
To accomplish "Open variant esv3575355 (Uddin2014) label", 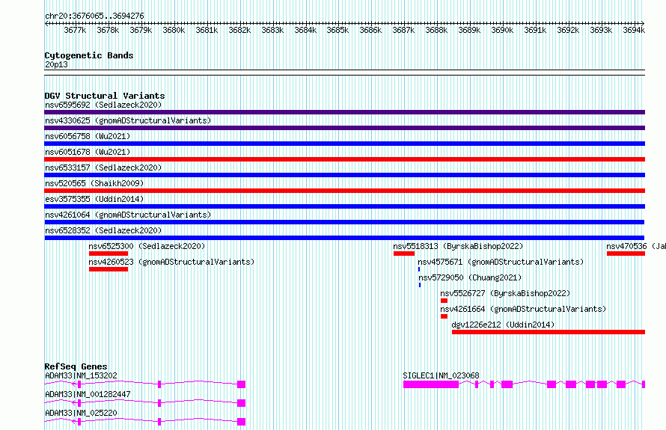I will point(94,199).
